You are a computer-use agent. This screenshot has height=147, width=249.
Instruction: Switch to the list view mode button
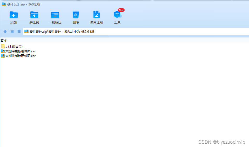(19, 31)
